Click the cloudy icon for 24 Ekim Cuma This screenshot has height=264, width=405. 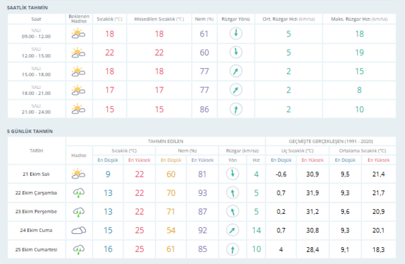(x=79, y=230)
